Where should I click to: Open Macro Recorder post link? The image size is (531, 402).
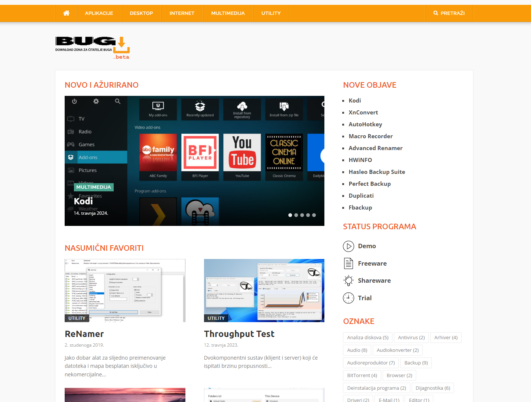370,136
